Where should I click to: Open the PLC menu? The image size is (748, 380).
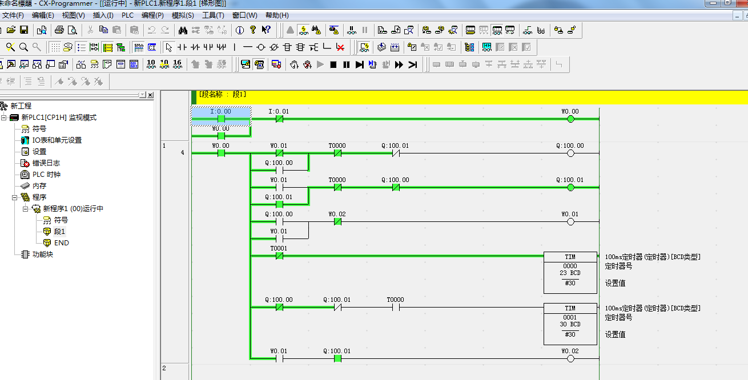point(127,15)
